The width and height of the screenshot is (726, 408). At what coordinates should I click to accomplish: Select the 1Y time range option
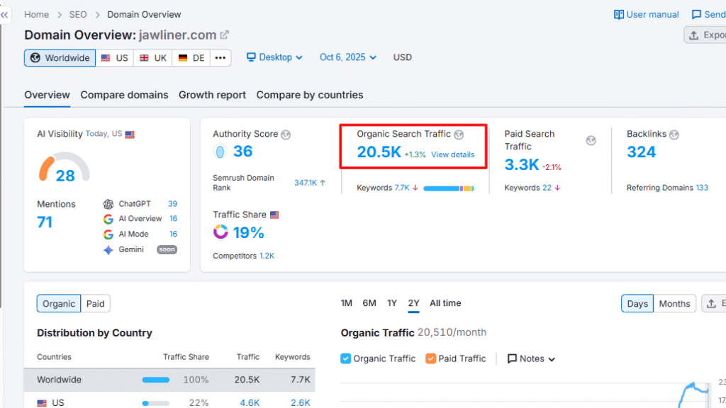(391, 303)
